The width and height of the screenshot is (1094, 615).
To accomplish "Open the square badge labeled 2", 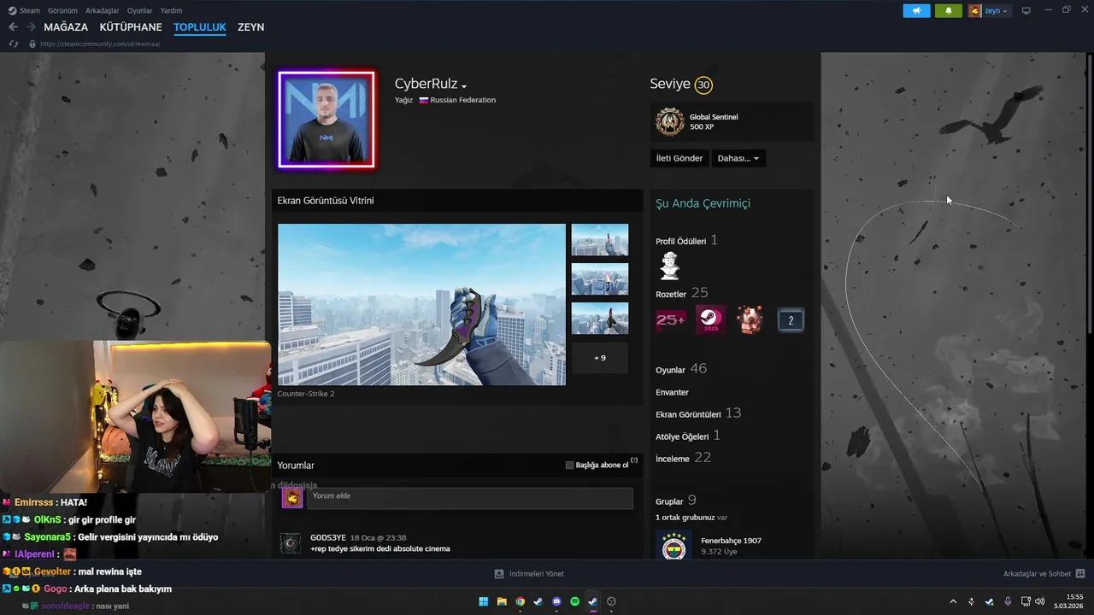I will [791, 320].
